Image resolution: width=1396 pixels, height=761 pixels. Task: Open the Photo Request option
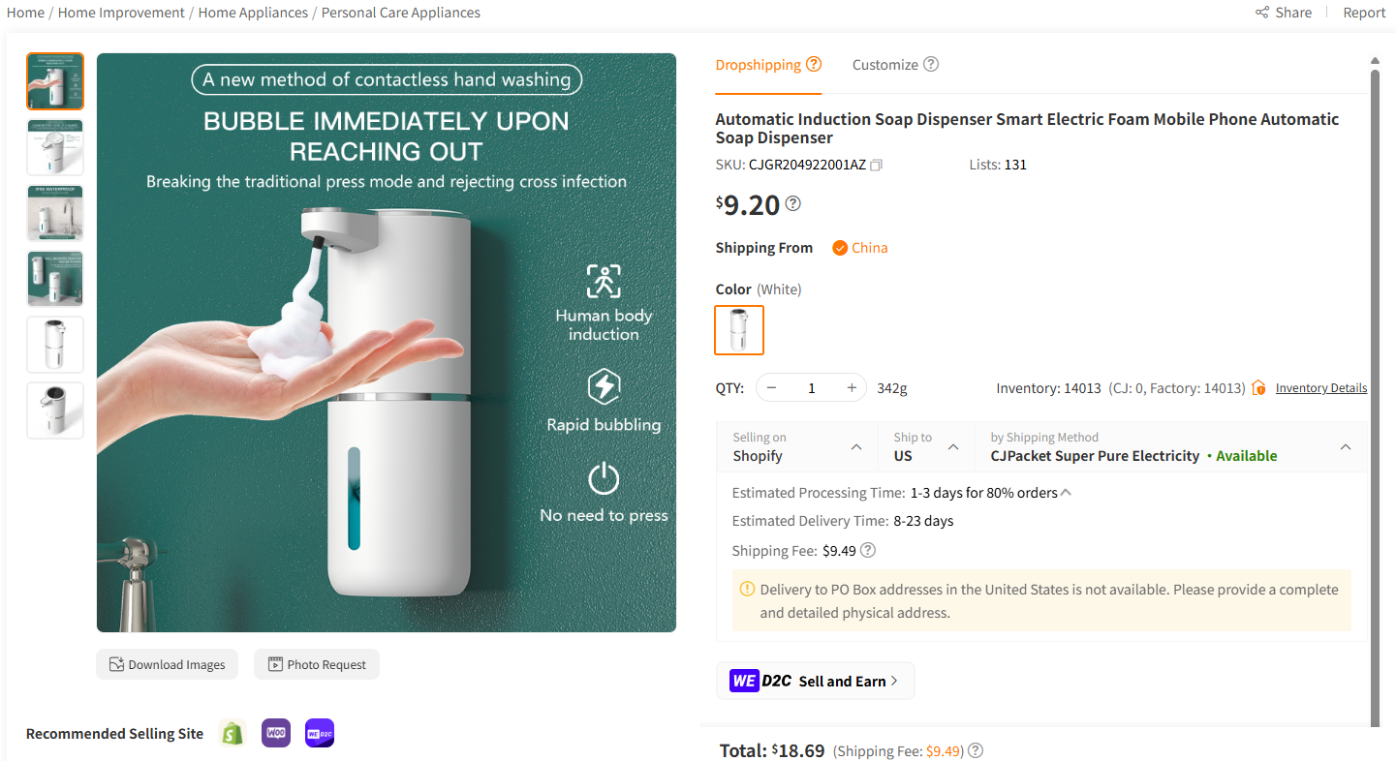[316, 664]
